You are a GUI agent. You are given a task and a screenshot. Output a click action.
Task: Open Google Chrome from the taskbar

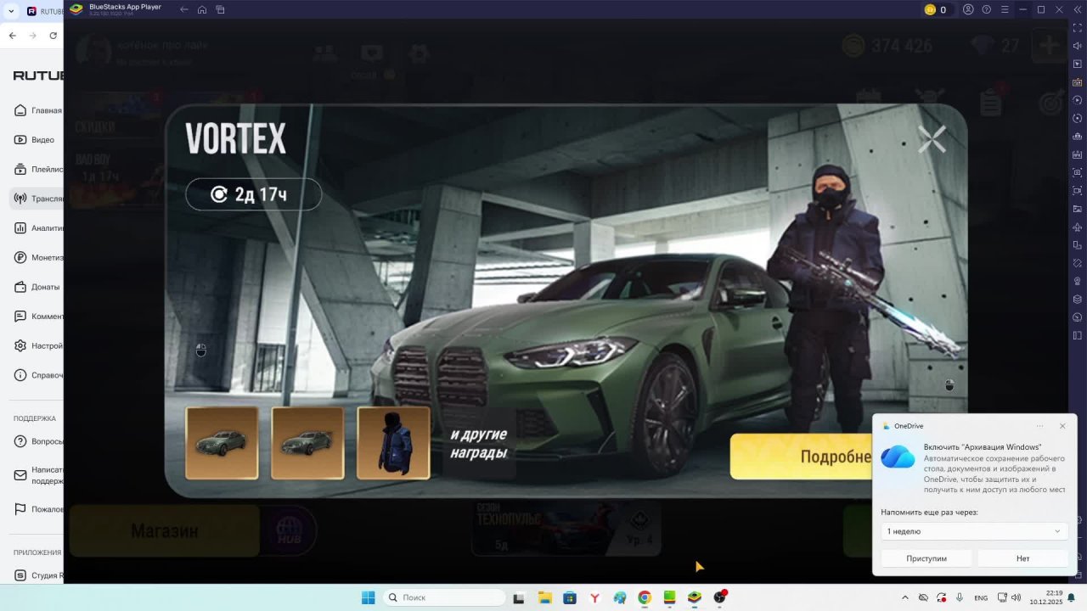[x=645, y=597]
